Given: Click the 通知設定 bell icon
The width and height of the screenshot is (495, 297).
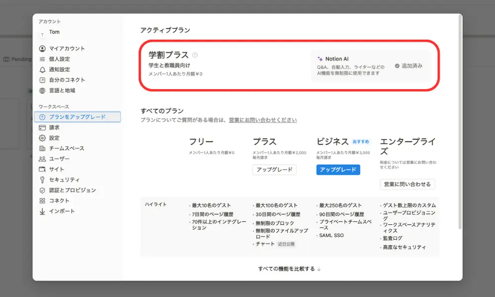Looking at the screenshot, I should click(x=42, y=70).
